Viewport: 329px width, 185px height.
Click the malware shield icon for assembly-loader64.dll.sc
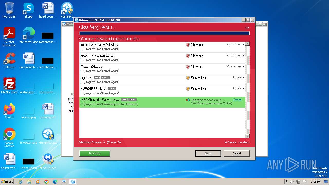(x=188, y=44)
